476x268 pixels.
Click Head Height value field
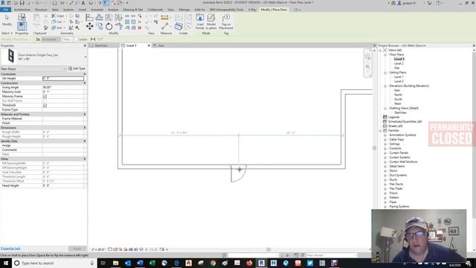(63, 185)
